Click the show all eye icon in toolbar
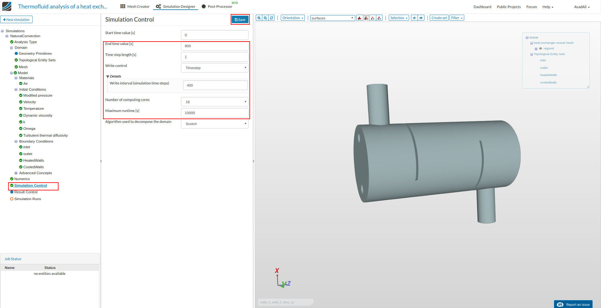This screenshot has height=308, width=601. coord(421,18)
